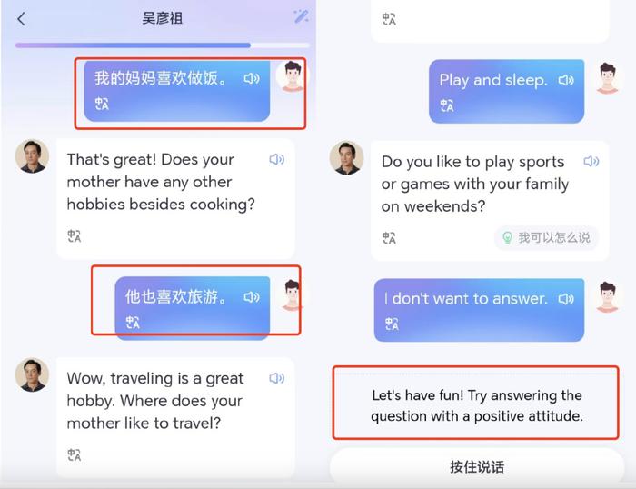
Task: Translate the "Where does your mother like to travel" message
Action: tap(75, 454)
